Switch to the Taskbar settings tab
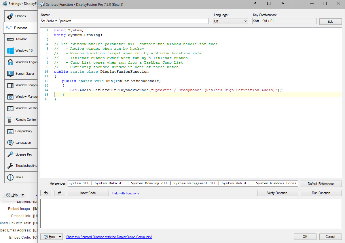 tap(21, 39)
